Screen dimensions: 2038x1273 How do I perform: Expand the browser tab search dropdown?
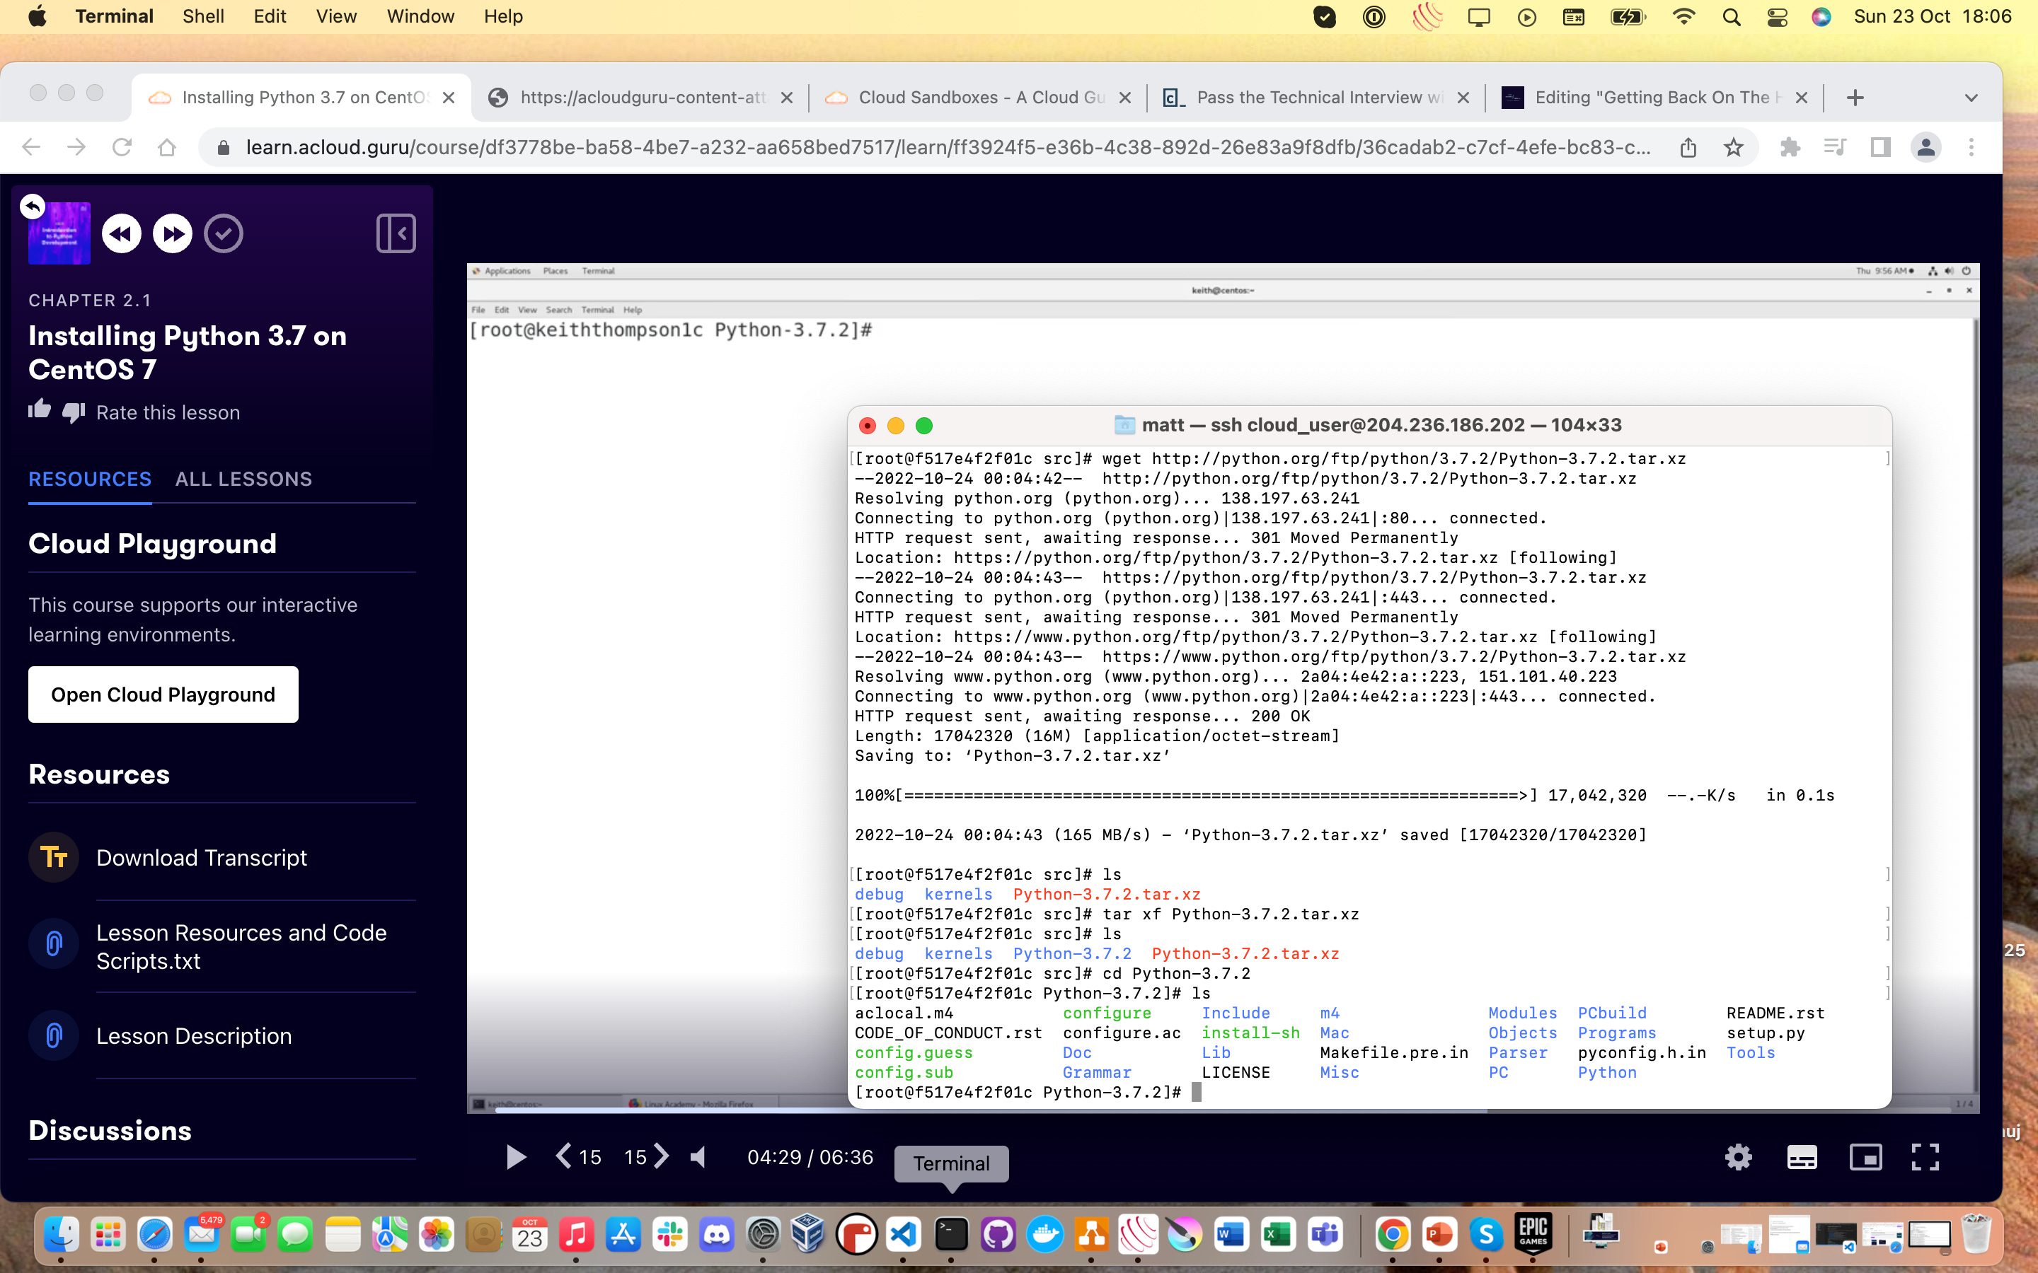[1971, 98]
